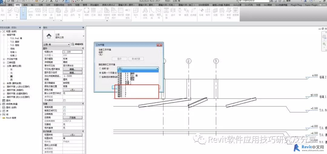
Task: Open the 注释 ribbon tab
Action: tap(41, 5)
